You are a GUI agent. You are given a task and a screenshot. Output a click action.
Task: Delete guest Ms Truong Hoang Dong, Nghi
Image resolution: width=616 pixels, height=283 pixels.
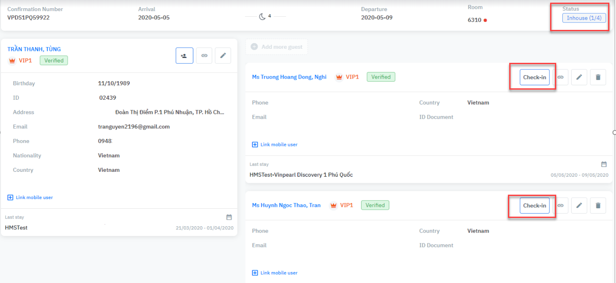[598, 77]
